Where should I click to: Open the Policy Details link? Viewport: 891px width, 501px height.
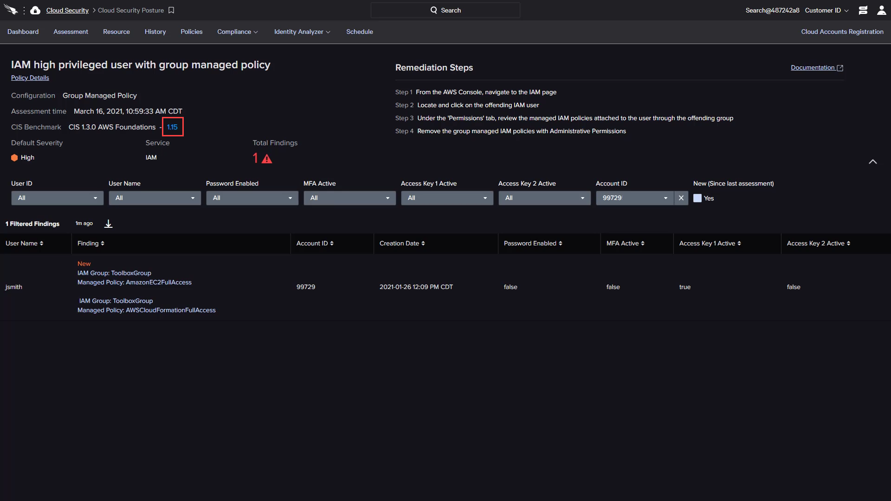click(x=30, y=77)
